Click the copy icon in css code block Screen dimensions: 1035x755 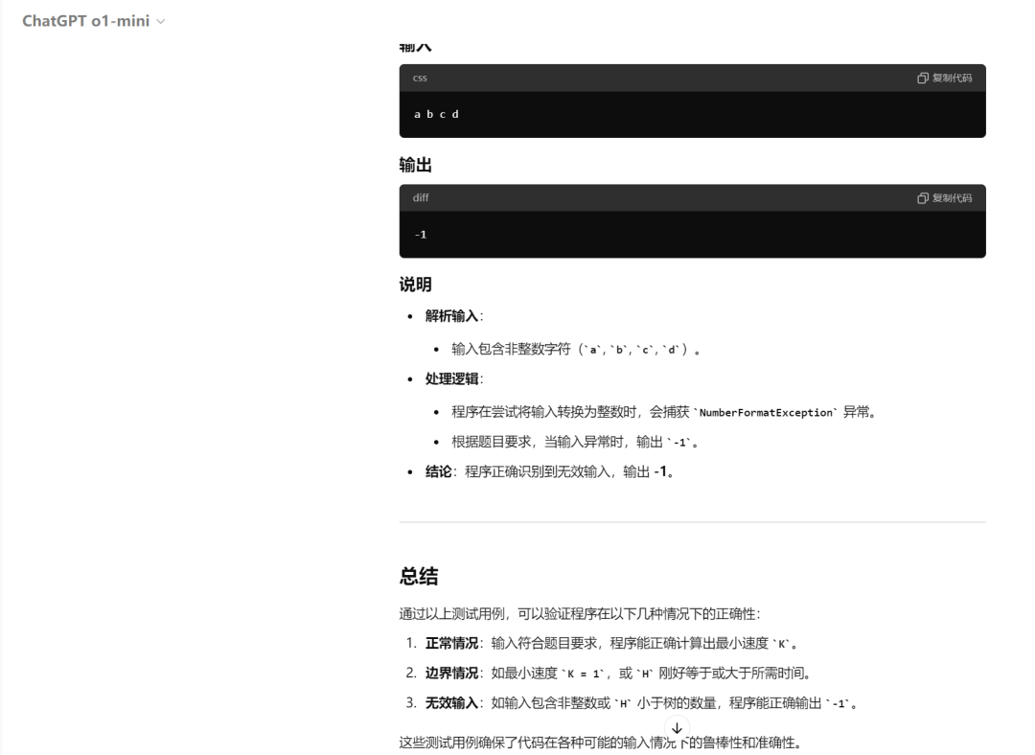coord(922,78)
